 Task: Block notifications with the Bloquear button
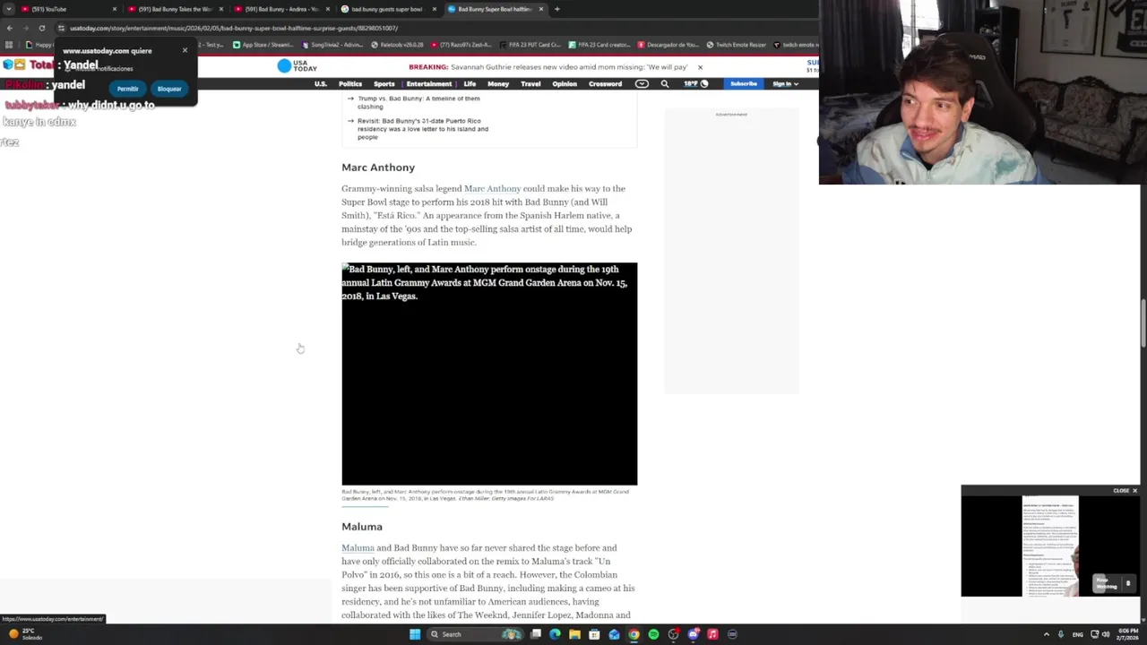169,89
